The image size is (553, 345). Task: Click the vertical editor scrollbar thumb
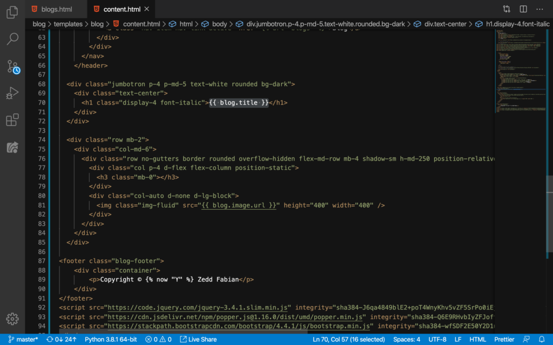point(549,213)
